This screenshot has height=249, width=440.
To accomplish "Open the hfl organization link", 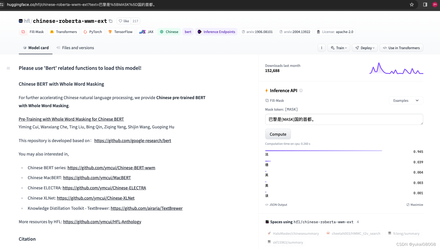I will pos(27,21).
